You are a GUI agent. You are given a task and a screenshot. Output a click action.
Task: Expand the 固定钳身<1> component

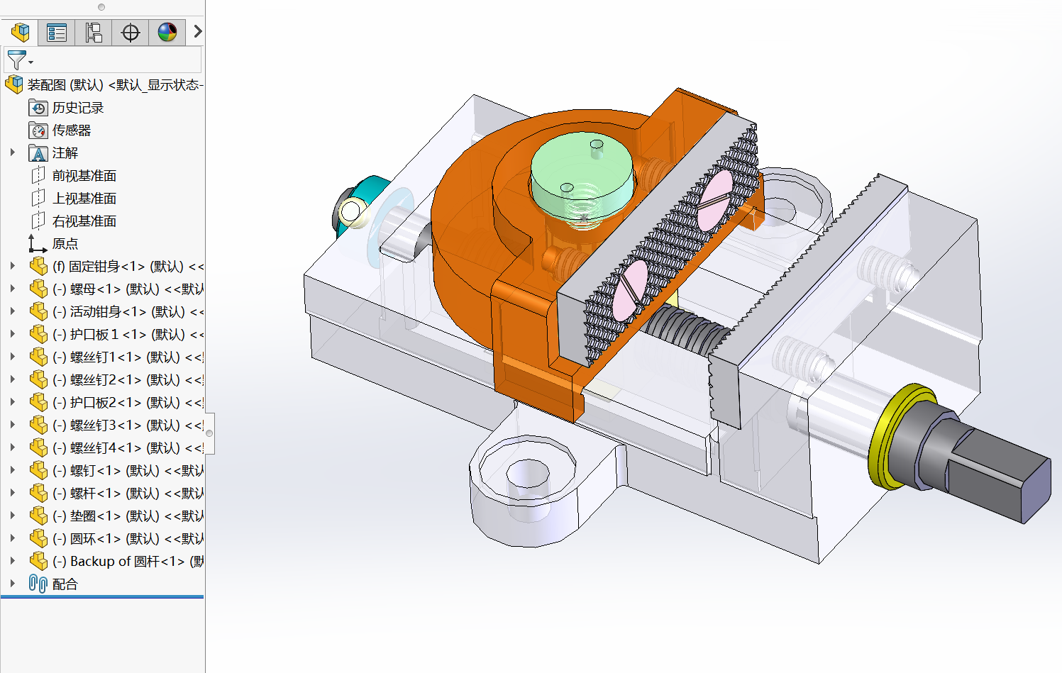click(x=12, y=266)
